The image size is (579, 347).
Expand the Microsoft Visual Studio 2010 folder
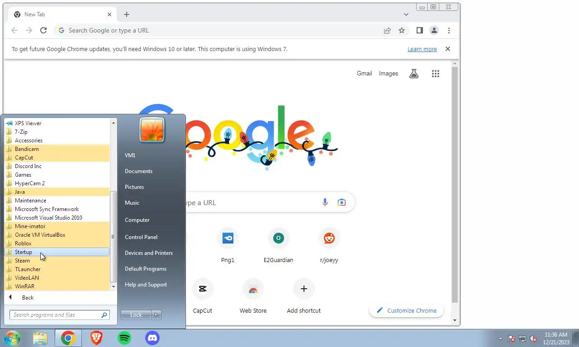click(57, 218)
